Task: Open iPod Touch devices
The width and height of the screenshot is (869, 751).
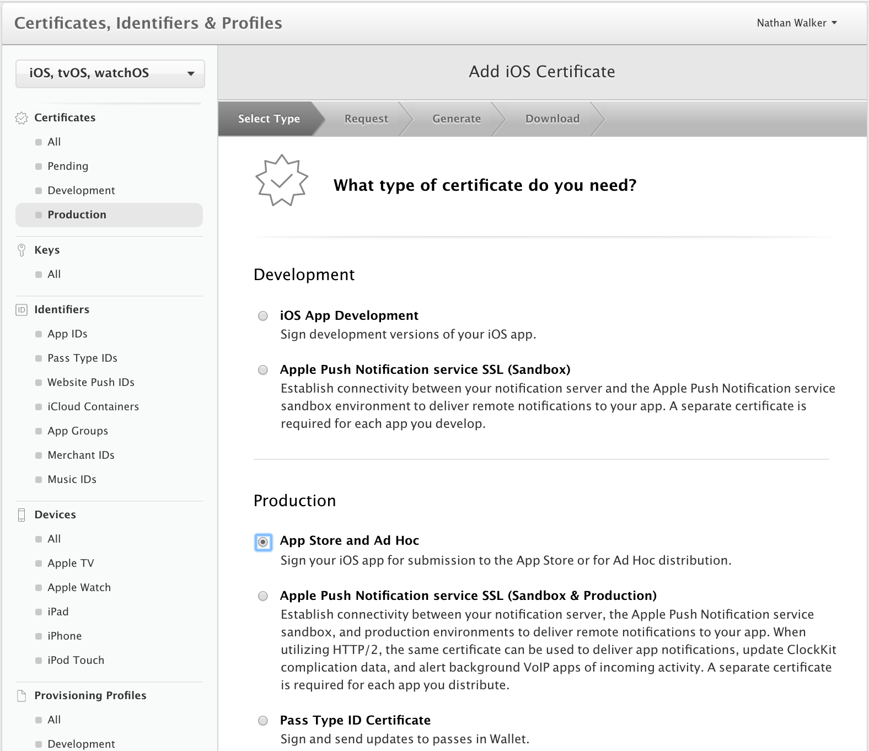Action: pyautogui.click(x=76, y=661)
